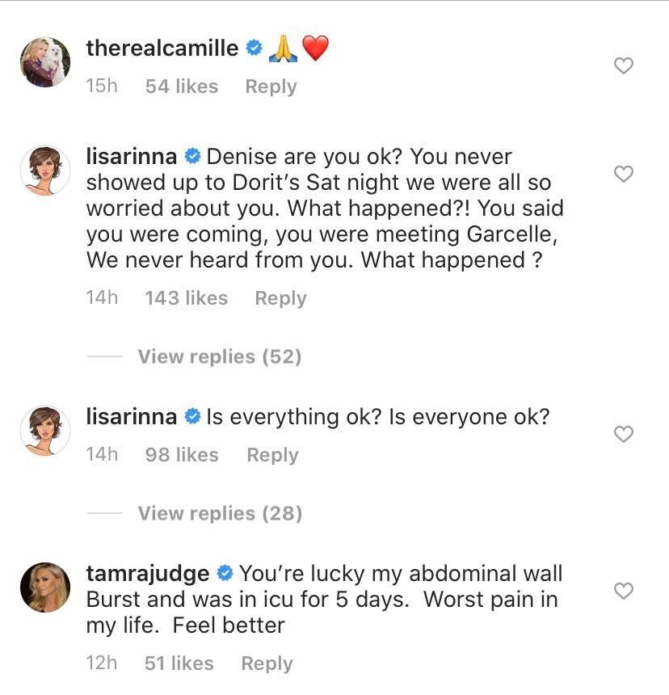Like tamrajudge's comment with the heart icon
This screenshot has width=669, height=695.
pos(623,592)
